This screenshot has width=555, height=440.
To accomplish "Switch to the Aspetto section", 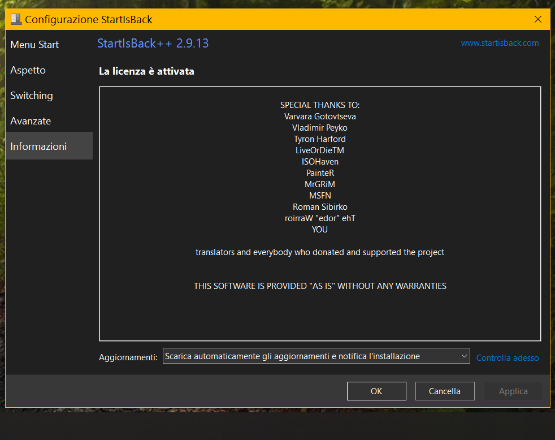I will click(x=28, y=70).
